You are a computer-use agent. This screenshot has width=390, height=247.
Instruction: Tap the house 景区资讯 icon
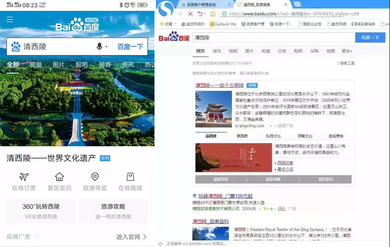click(x=59, y=177)
